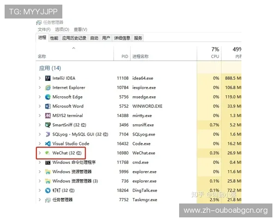The image size is (277, 222).
Task: Switch to the 详细信息 tab
Action: pos(122,38)
